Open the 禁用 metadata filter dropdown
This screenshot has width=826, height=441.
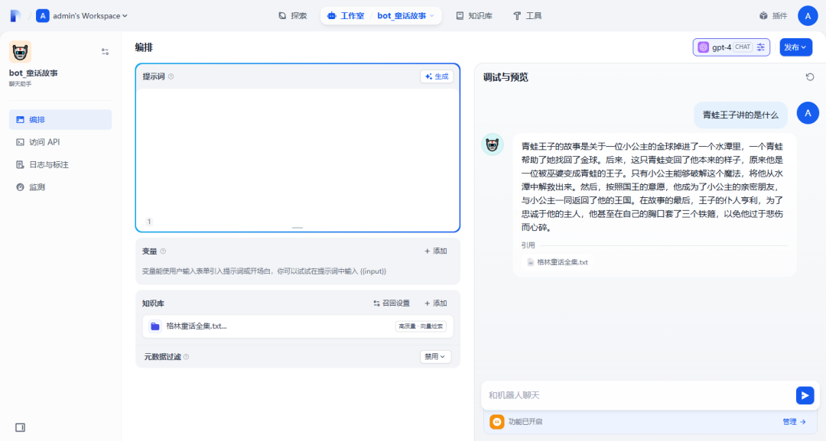[435, 357]
